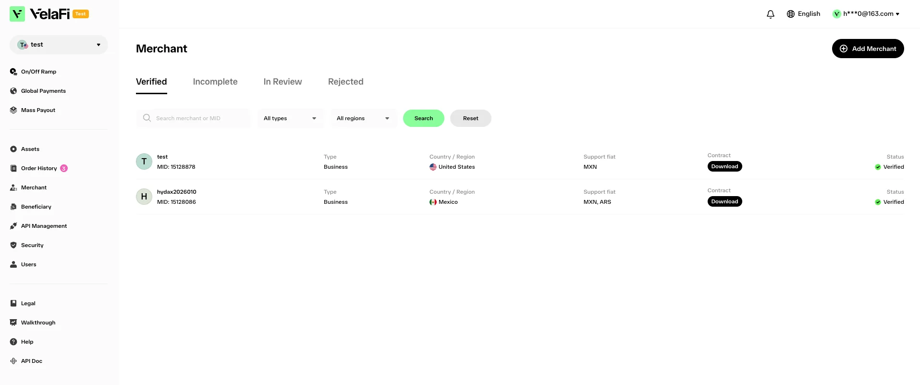This screenshot has width=920, height=385.
Task: Switch to the In Review tab
Action: pyautogui.click(x=282, y=82)
